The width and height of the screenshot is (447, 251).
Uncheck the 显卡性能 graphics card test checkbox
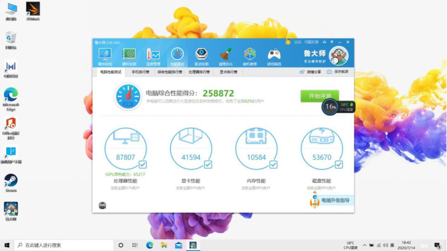[x=208, y=164]
